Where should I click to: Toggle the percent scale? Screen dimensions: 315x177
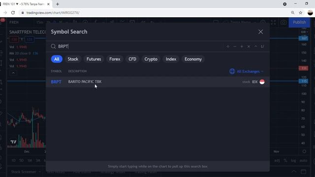pos(285,161)
